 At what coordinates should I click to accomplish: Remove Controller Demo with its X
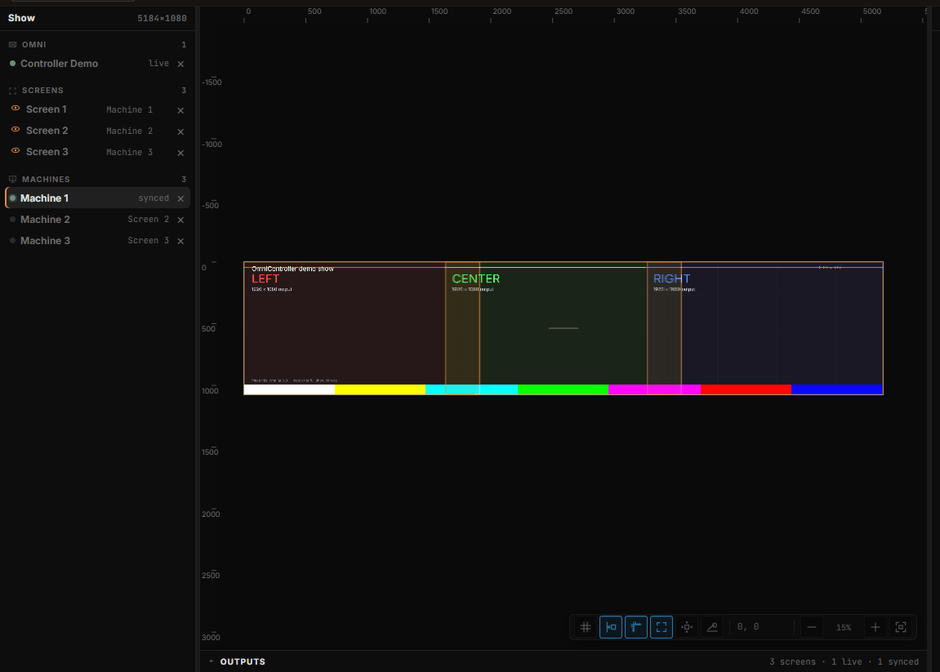(180, 64)
